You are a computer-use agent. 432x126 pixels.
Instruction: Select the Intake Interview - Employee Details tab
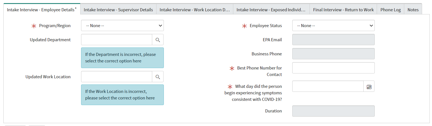(x=42, y=10)
